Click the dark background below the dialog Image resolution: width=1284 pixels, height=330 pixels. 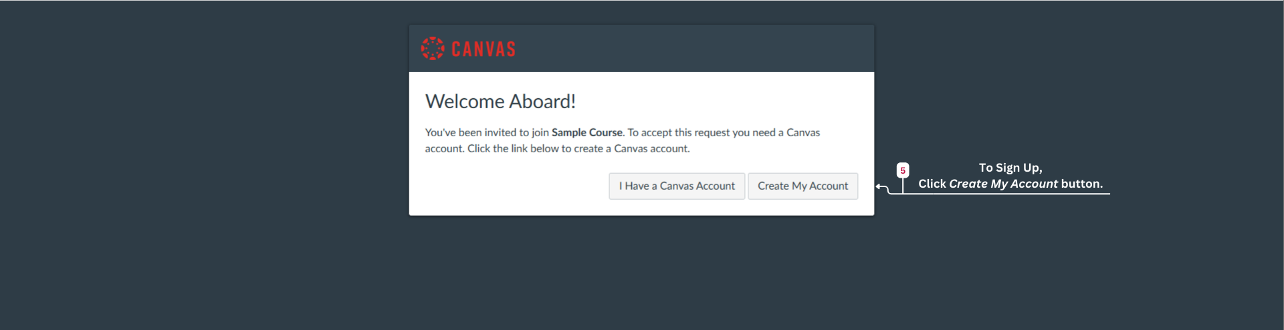click(642, 274)
